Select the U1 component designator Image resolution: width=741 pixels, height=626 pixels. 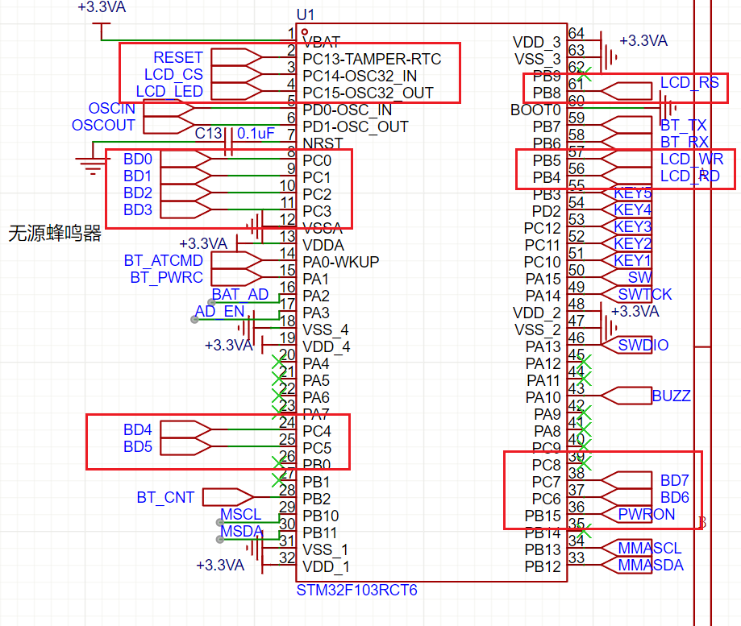[306, 15]
